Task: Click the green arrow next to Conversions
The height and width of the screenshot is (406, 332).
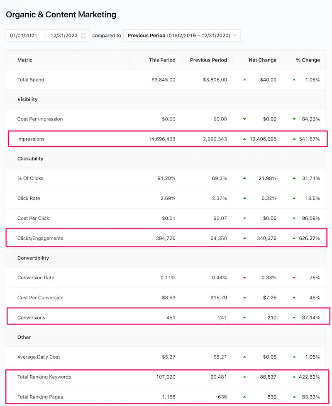Action: coord(244,317)
